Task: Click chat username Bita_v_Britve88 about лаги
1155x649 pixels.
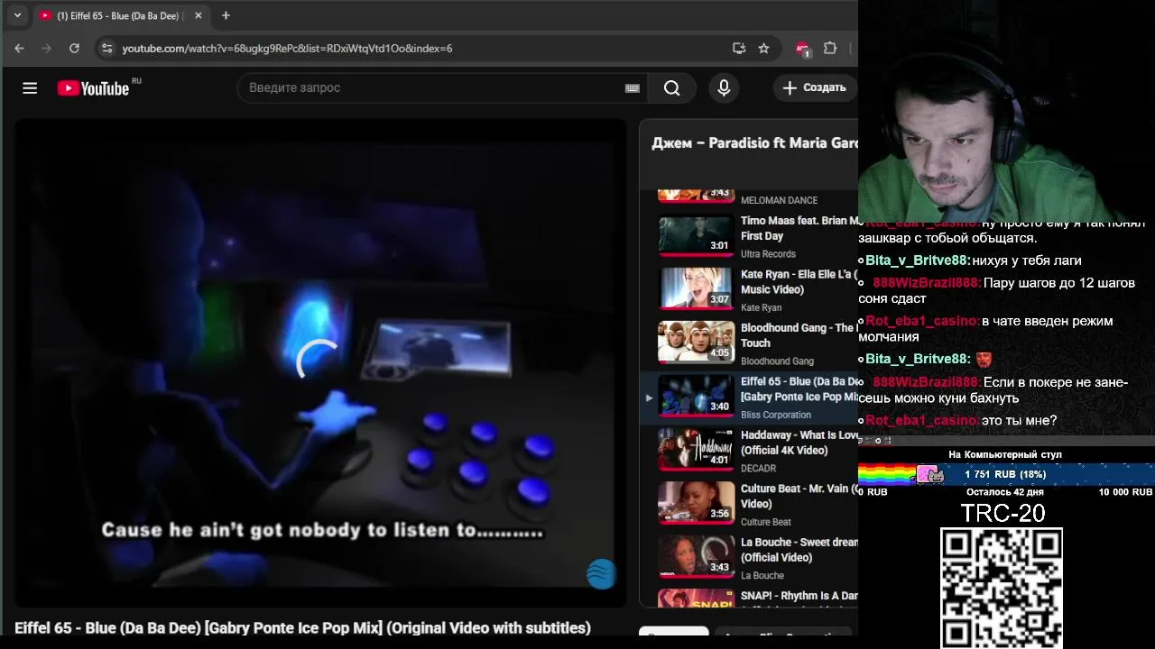Action: 919,261
